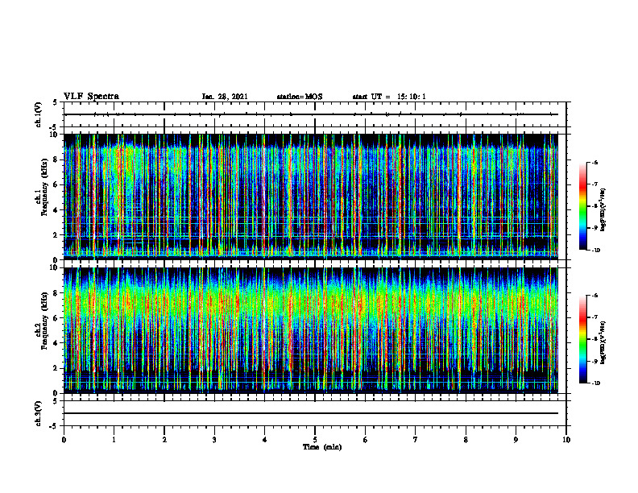This screenshot has height=493, width=638.
Task: Click the "station=MOS" header label
Action: 300,97
